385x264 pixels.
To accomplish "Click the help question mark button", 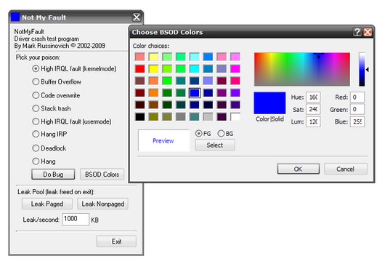I will point(357,32).
